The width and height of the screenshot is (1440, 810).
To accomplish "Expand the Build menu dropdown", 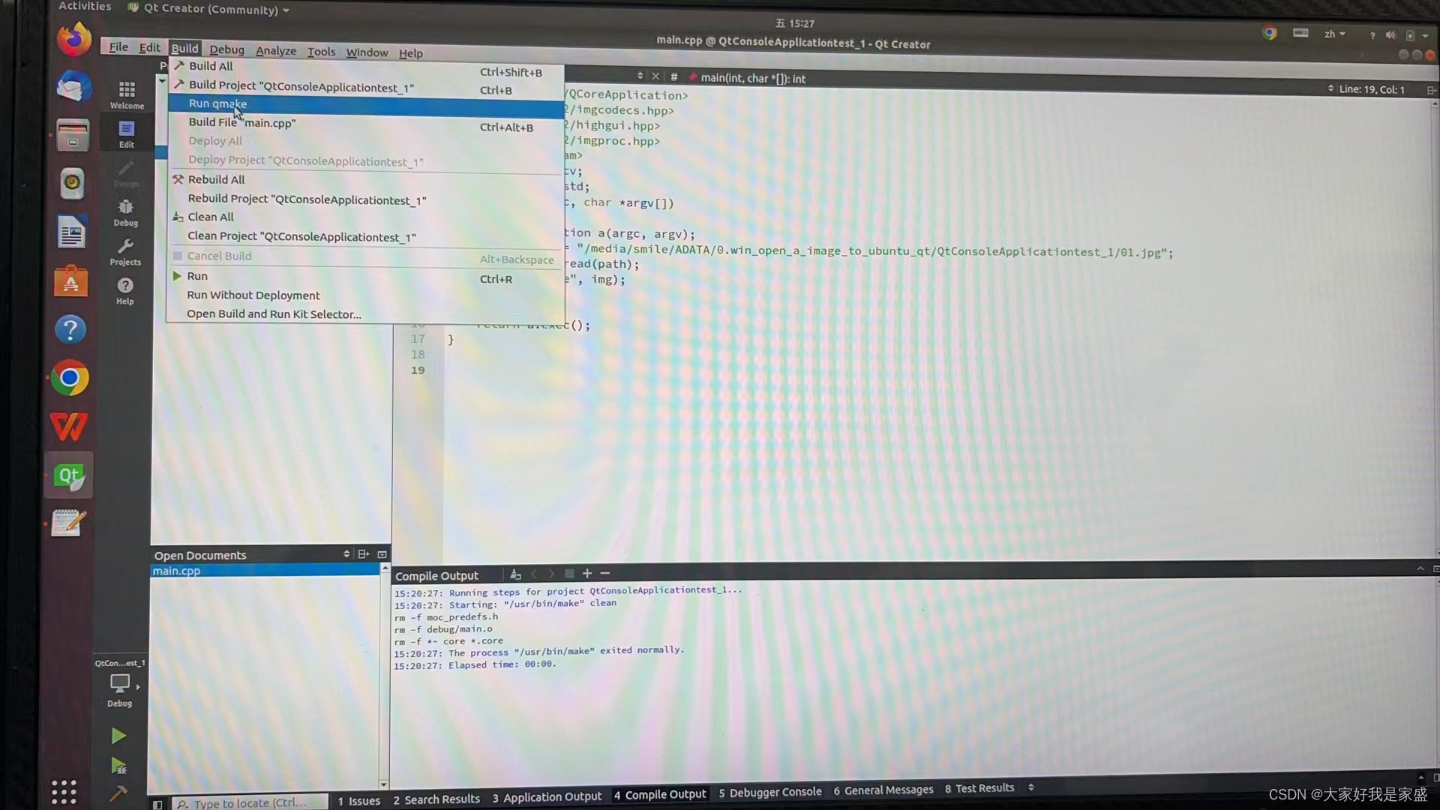I will [184, 52].
